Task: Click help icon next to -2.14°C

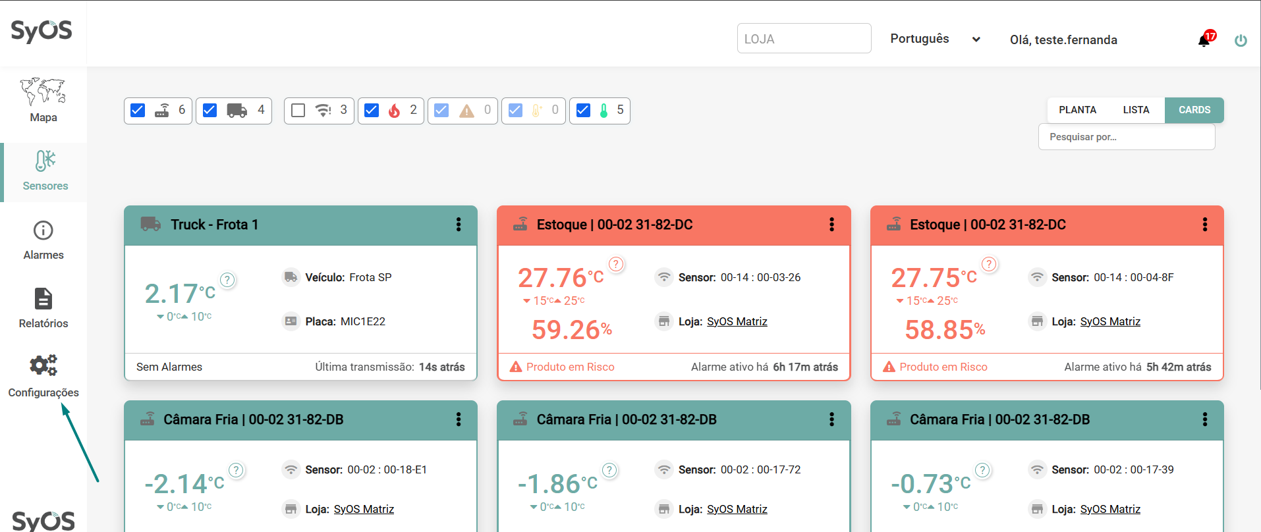Action: [x=236, y=470]
